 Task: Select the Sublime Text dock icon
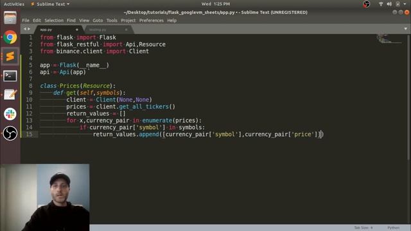(10, 56)
